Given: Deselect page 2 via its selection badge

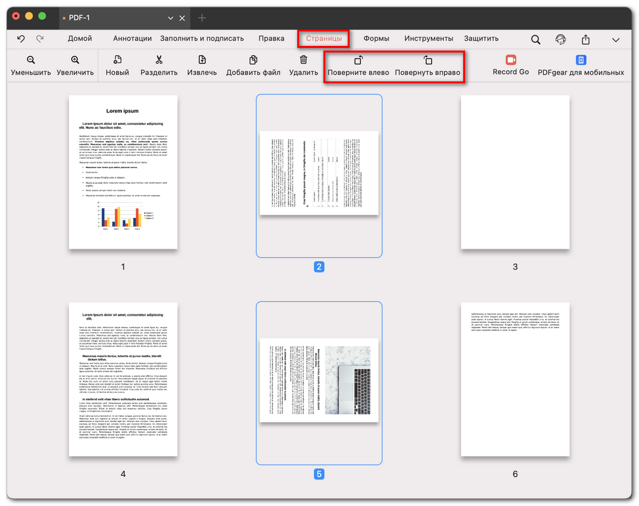Looking at the screenshot, I should click(x=319, y=266).
